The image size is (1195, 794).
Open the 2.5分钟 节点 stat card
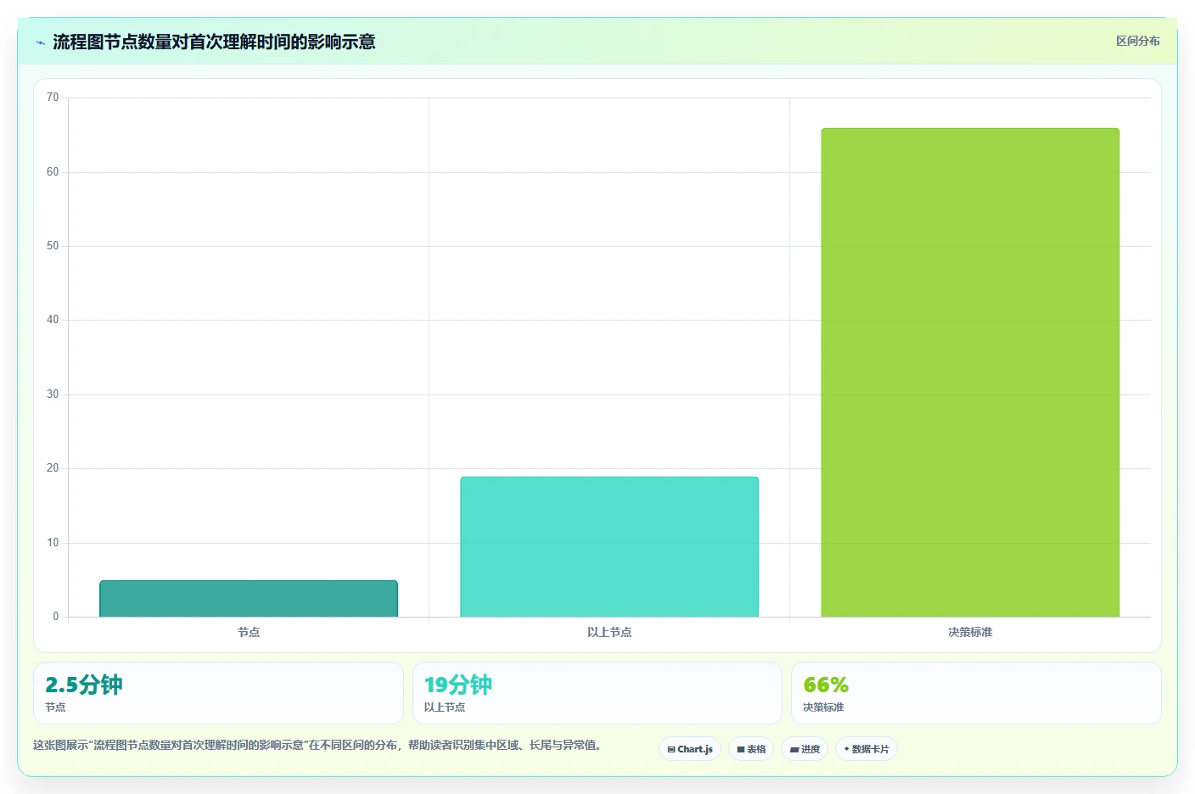pyautogui.click(x=218, y=693)
